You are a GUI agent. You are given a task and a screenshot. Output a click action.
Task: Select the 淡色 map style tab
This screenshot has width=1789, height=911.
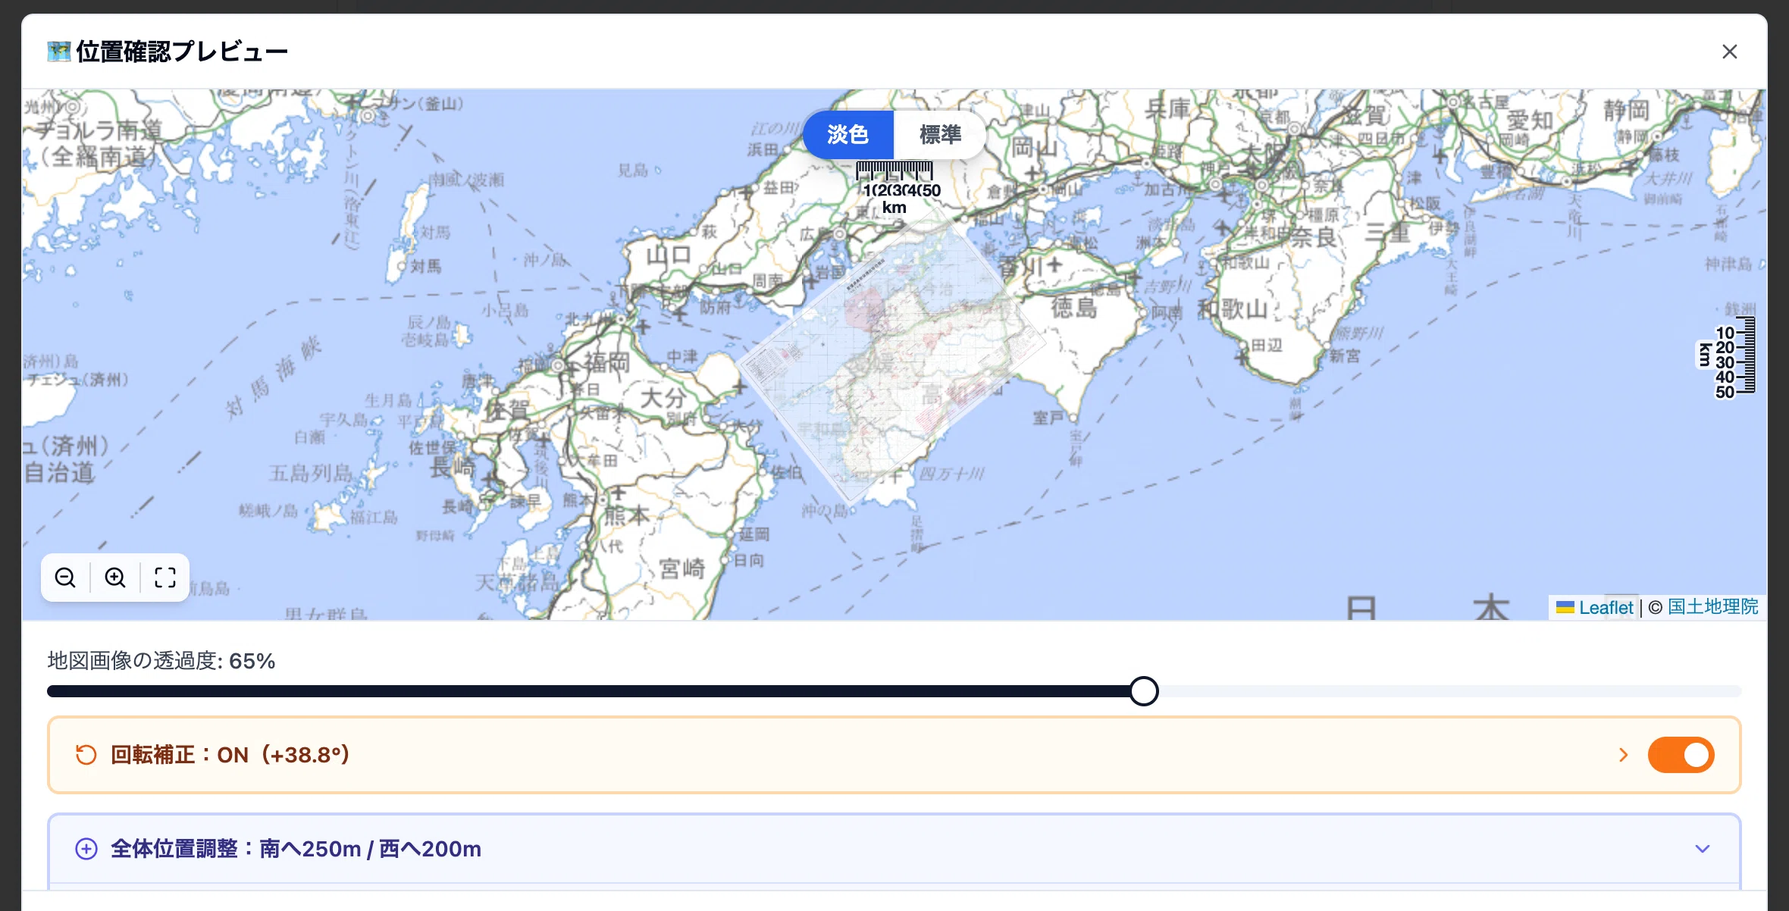tap(848, 134)
